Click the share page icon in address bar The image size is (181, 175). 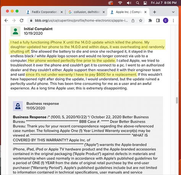(x=133, y=20)
